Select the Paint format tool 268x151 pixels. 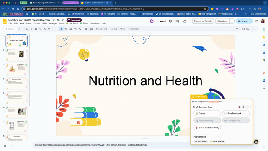[40, 29]
